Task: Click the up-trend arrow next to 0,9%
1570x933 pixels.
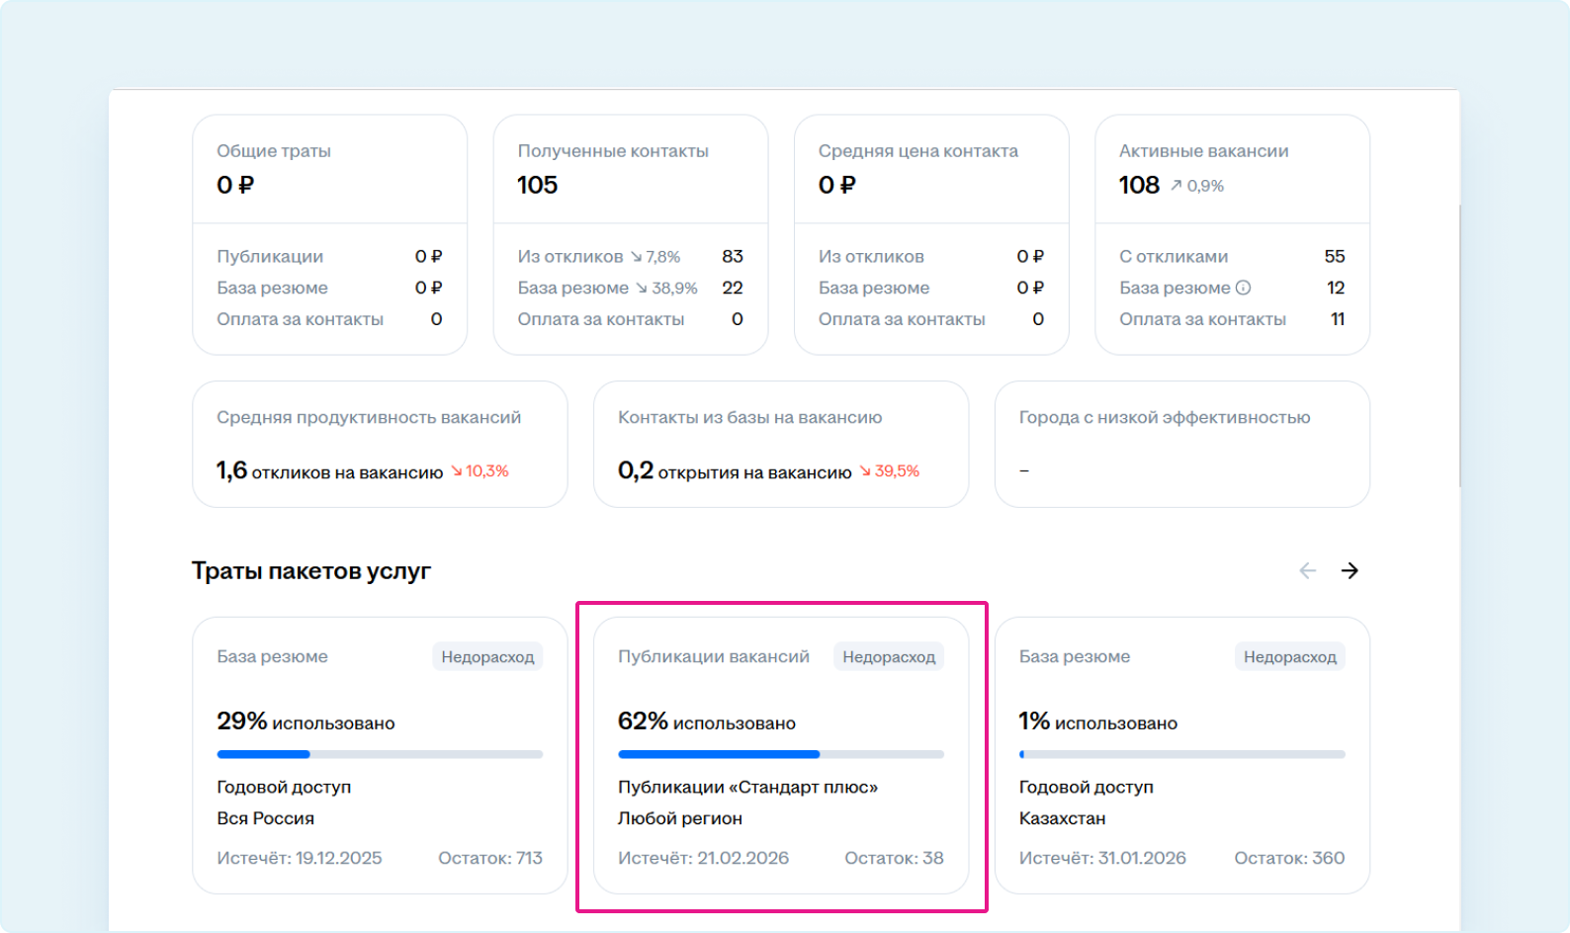Action: coord(1176,186)
